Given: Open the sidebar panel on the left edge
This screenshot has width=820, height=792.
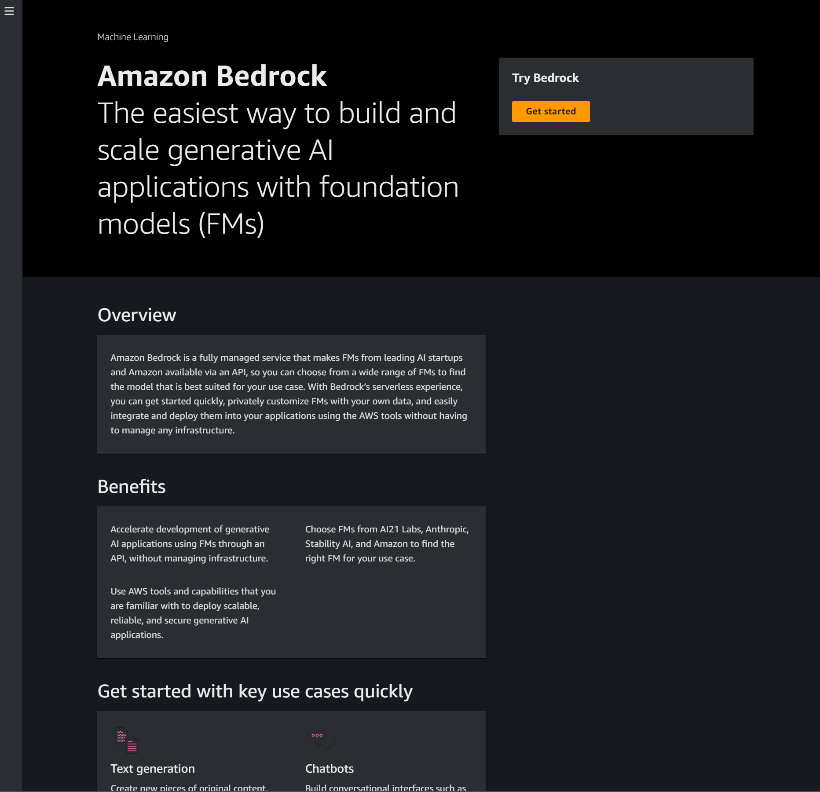Looking at the screenshot, I should [x=10, y=11].
